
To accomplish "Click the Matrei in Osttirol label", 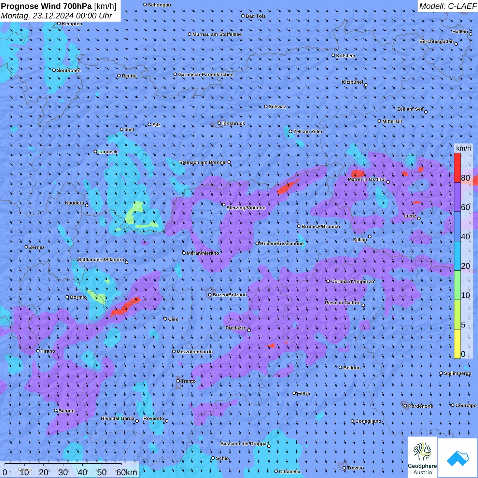I will [x=367, y=179].
